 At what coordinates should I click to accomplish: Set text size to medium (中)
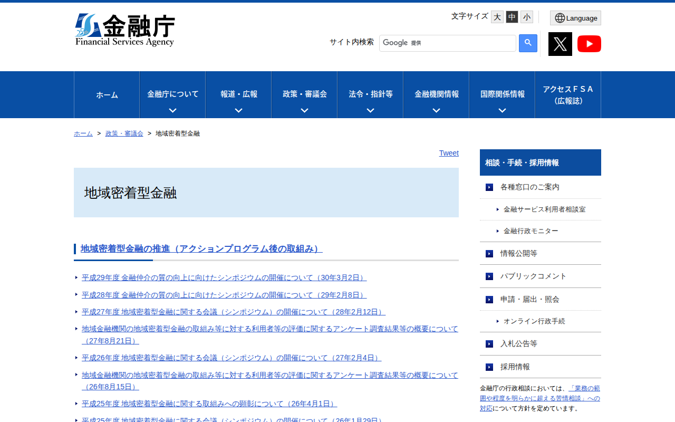[x=512, y=17]
